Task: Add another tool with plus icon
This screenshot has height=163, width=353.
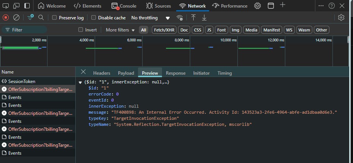Action: 283,5
